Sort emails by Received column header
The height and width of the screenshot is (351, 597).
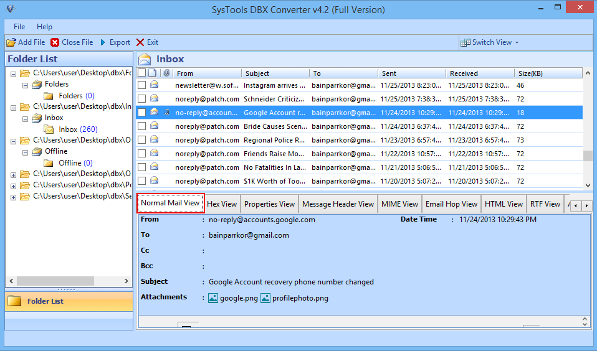[480, 73]
